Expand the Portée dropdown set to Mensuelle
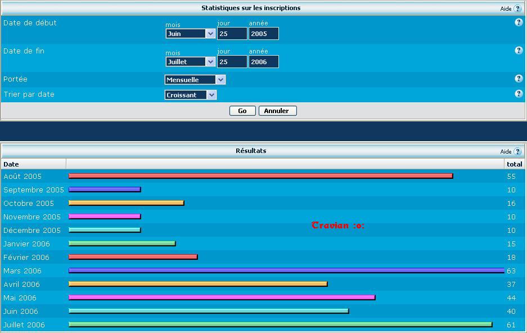The height and width of the screenshot is (333, 527). (x=195, y=80)
